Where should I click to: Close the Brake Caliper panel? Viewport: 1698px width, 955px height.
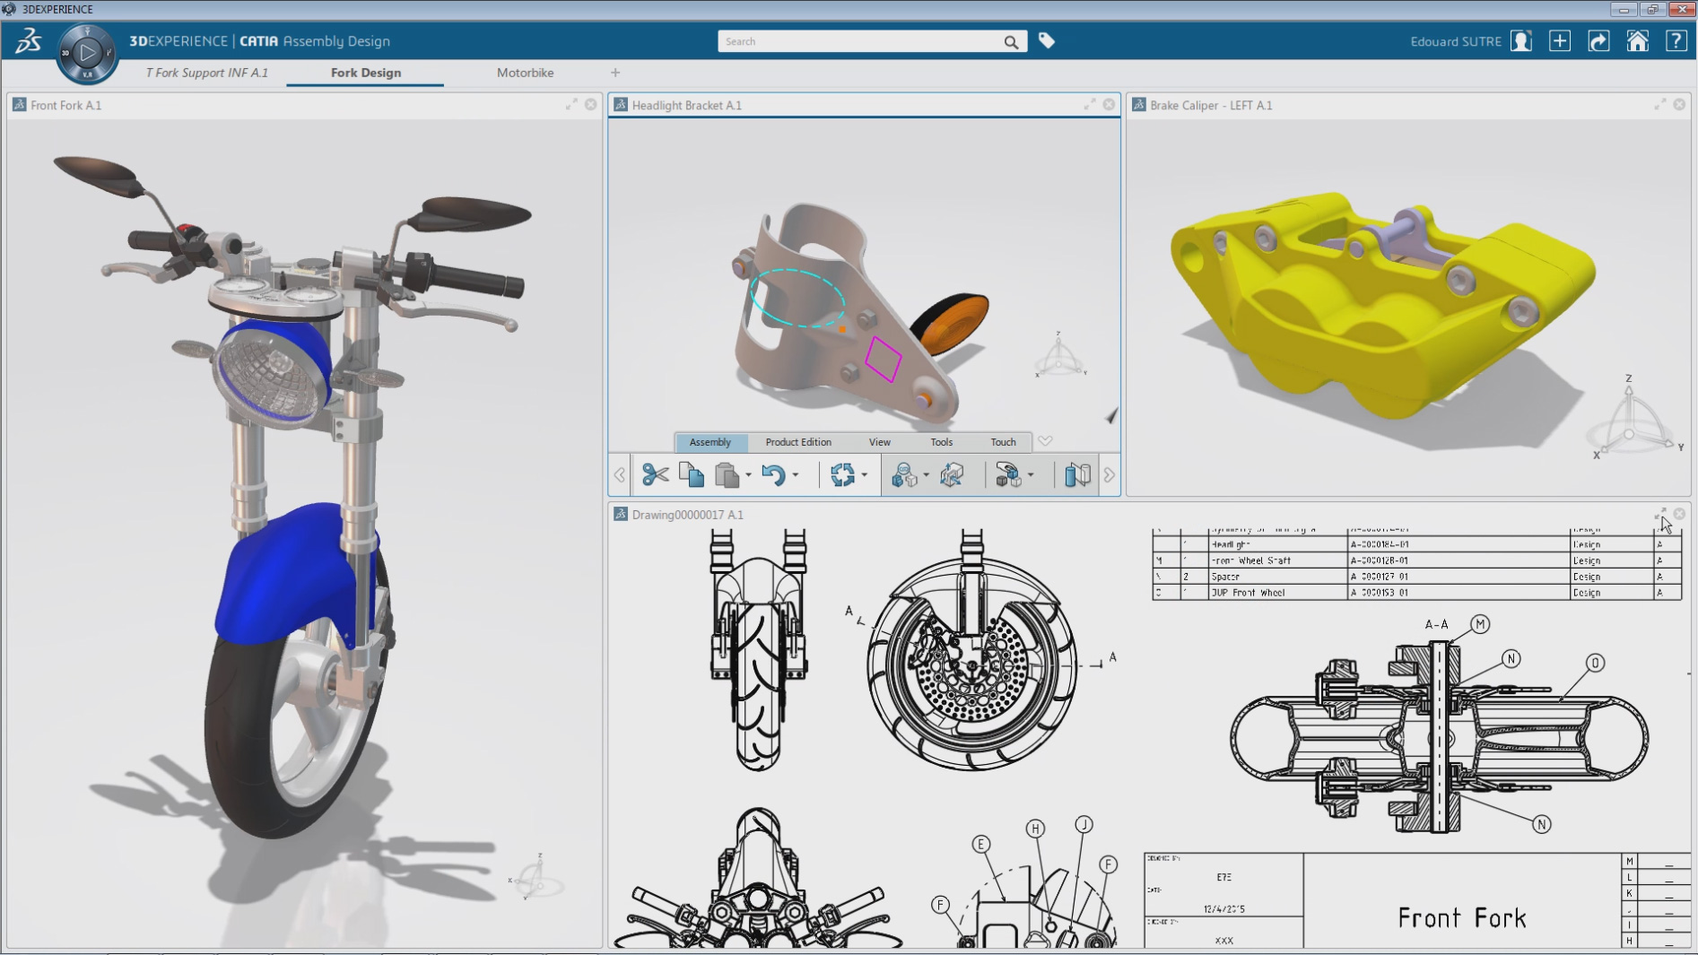(1679, 105)
